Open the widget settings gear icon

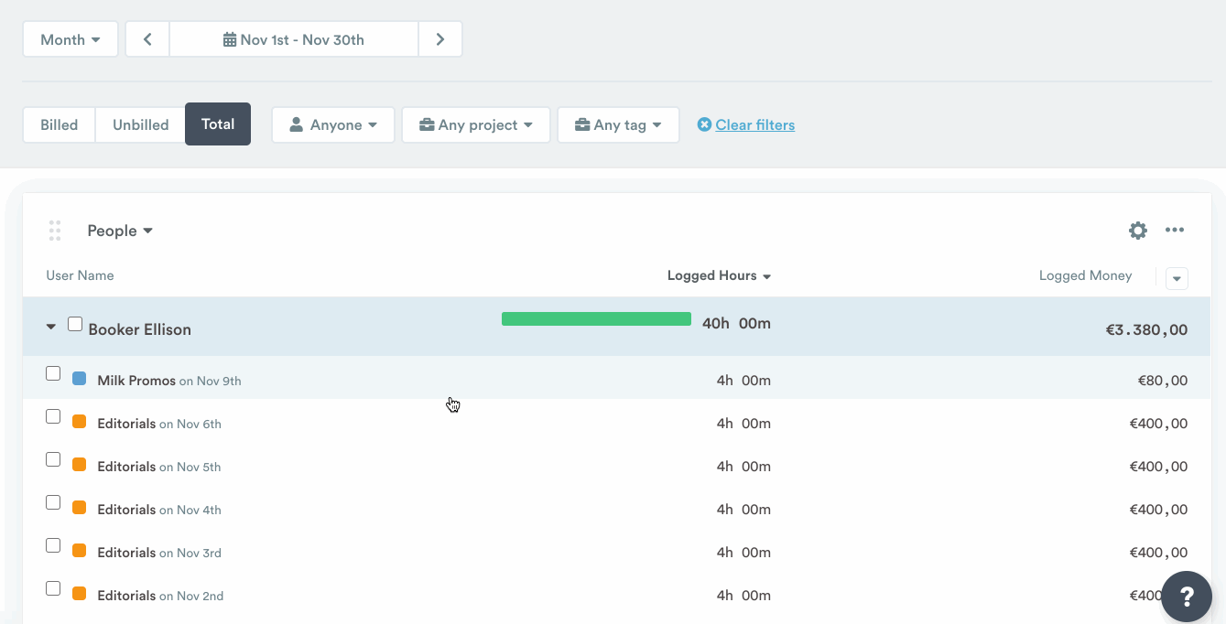click(x=1137, y=231)
